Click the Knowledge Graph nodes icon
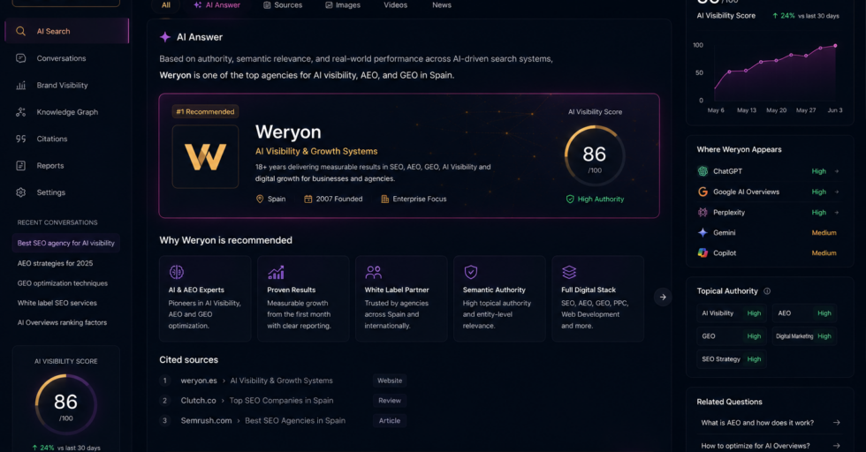 (21, 112)
